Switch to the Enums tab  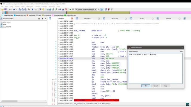point(141,19)
